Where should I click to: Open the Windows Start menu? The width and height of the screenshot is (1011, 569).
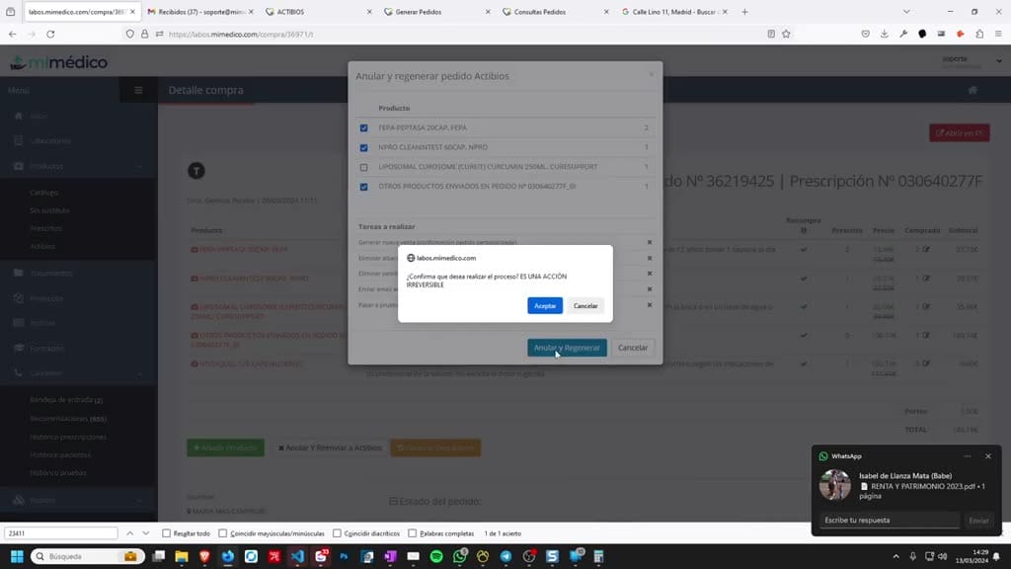(x=17, y=556)
